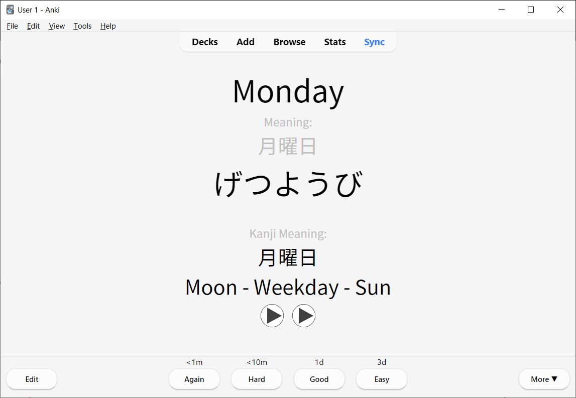Rate the card Good

(x=319, y=379)
